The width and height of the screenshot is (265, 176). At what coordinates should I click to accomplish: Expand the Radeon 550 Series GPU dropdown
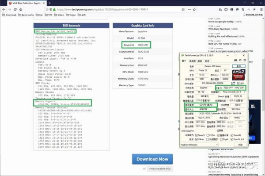point(200,145)
